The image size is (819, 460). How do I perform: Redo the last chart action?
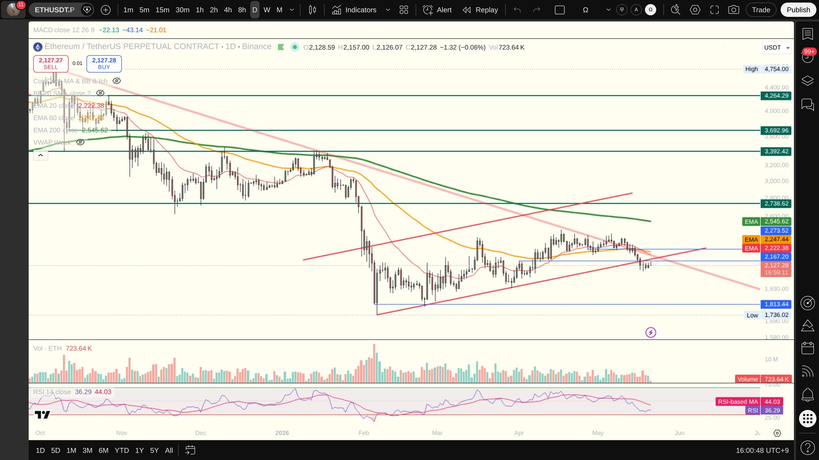[x=536, y=10]
